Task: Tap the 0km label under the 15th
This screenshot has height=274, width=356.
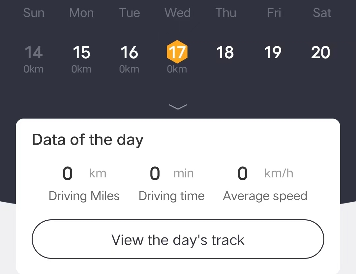Action: (x=81, y=69)
